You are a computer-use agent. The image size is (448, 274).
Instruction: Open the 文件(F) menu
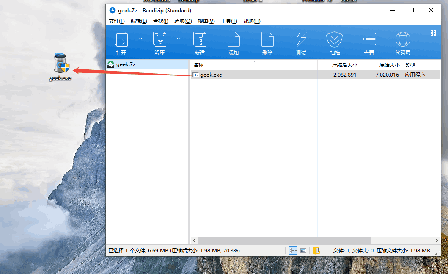[x=117, y=21]
